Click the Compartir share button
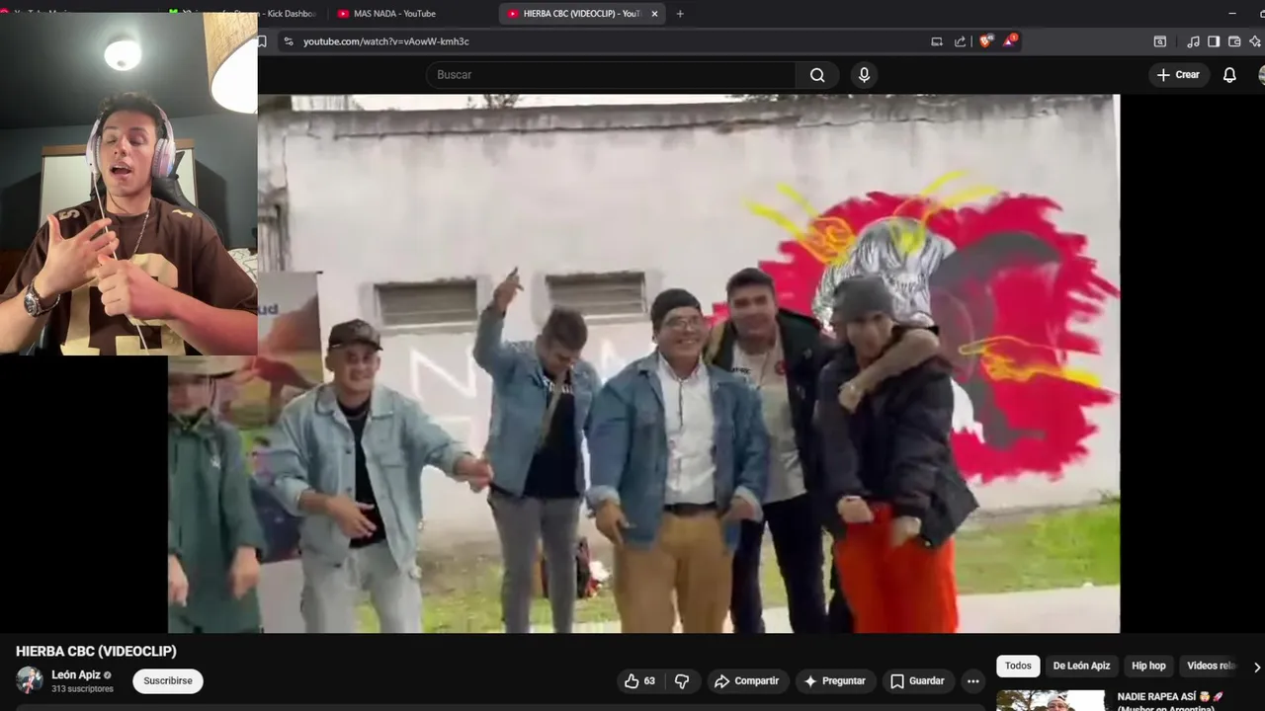The image size is (1265, 711). pyautogui.click(x=747, y=681)
